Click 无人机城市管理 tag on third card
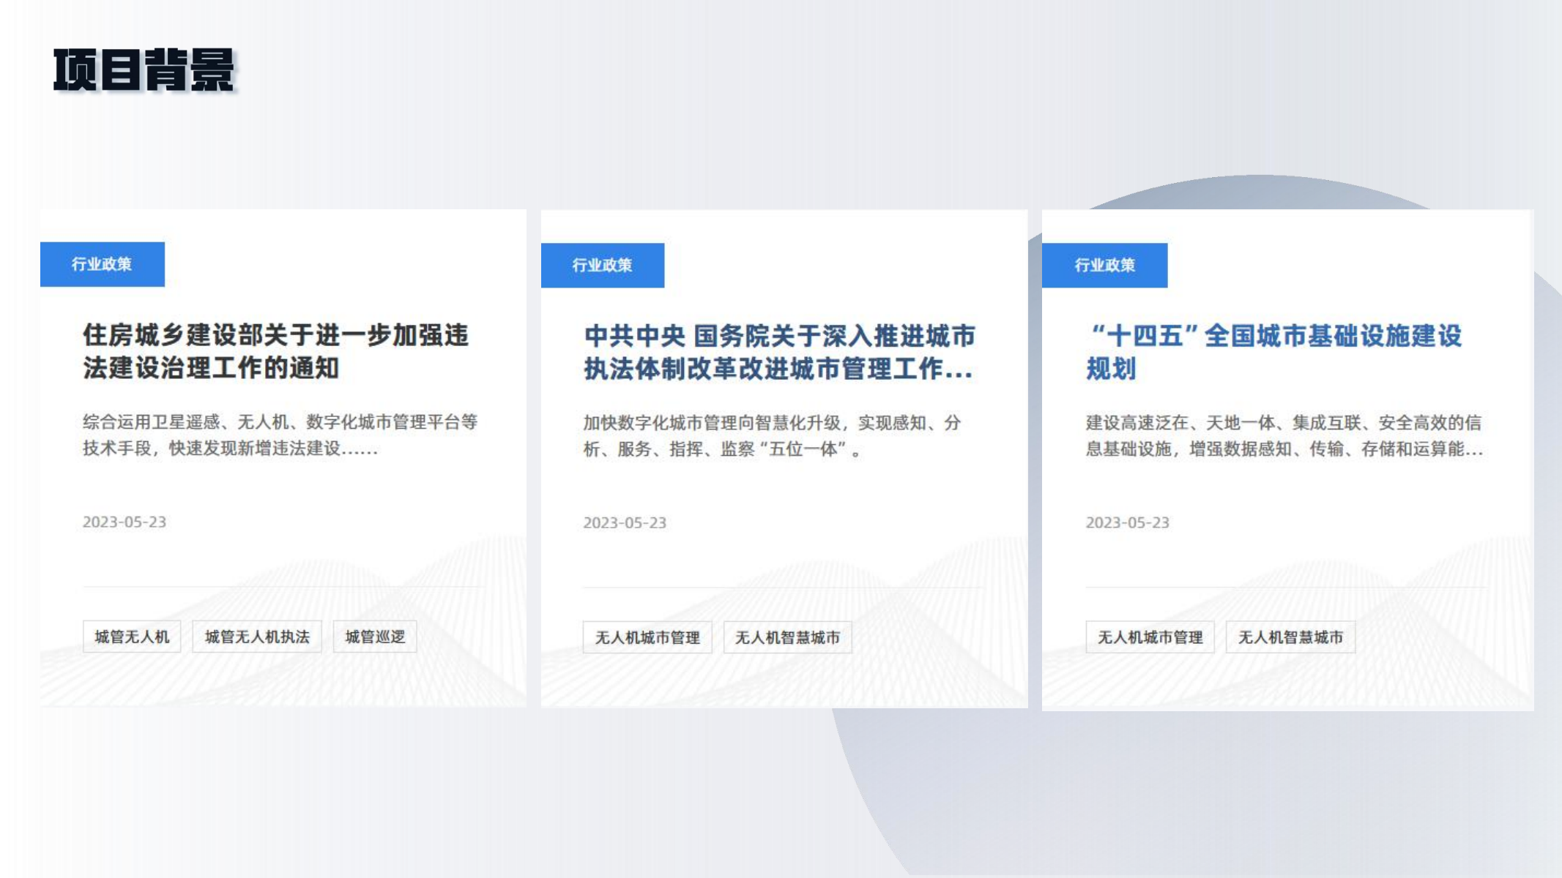 1150,637
